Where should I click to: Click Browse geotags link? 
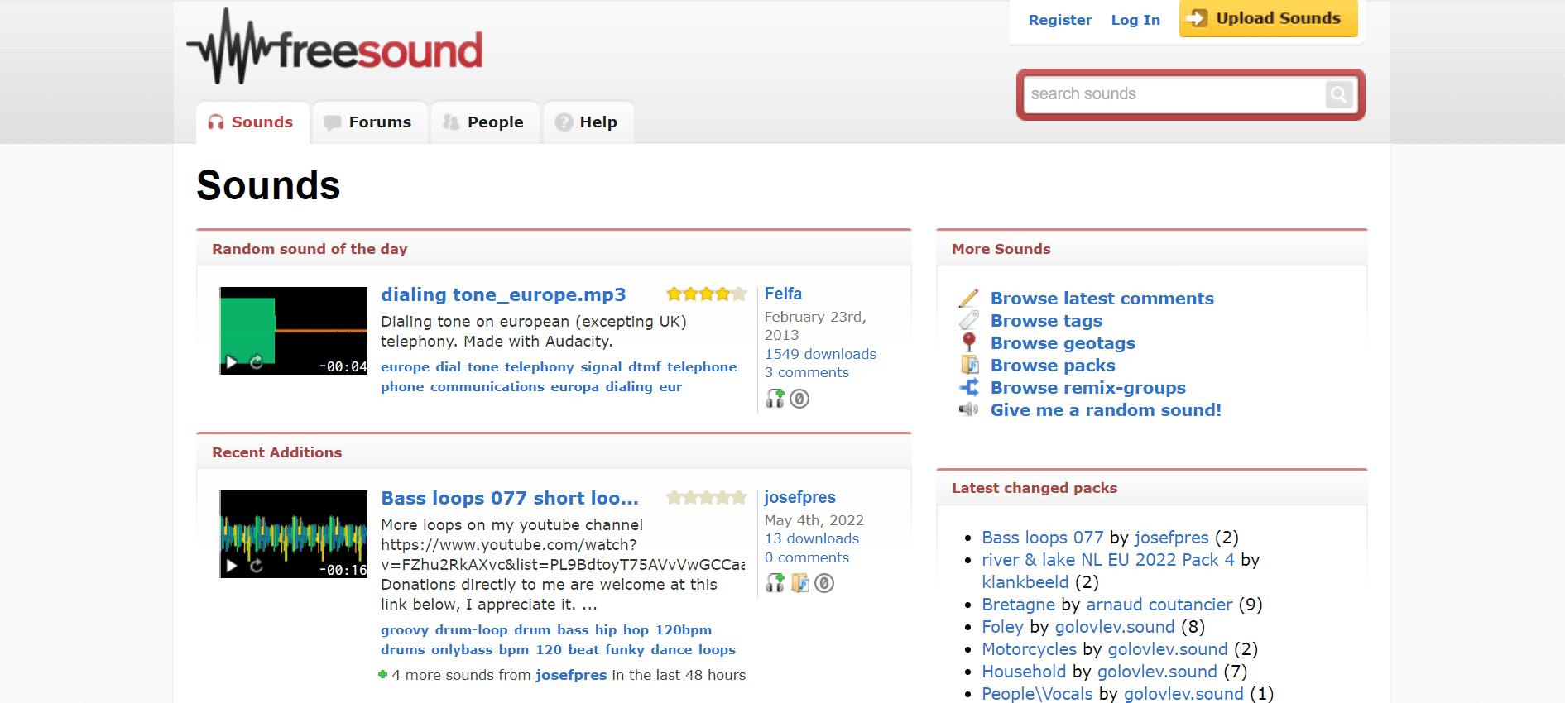click(1063, 343)
